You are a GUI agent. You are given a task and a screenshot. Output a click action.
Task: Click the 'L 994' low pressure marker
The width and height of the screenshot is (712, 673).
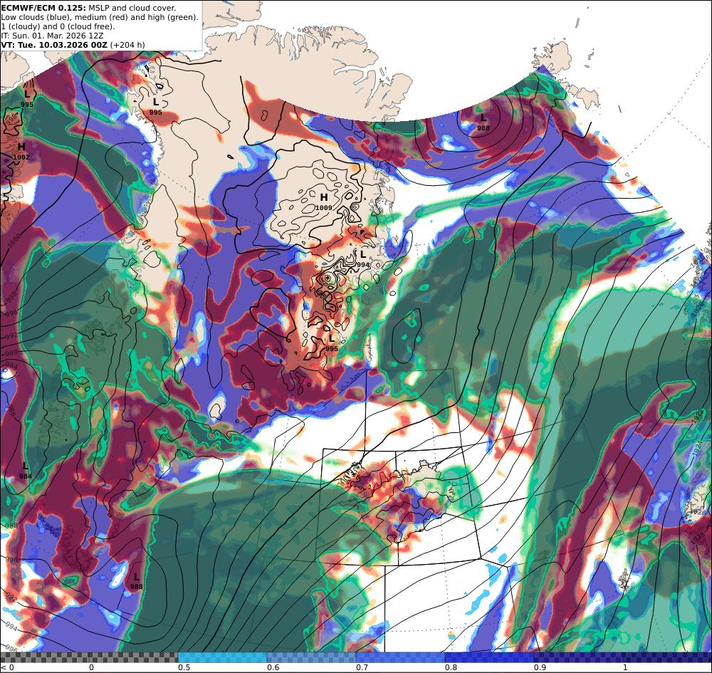[363, 259]
